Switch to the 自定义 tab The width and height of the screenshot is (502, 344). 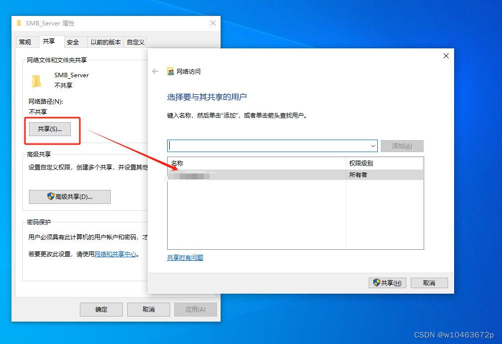135,42
